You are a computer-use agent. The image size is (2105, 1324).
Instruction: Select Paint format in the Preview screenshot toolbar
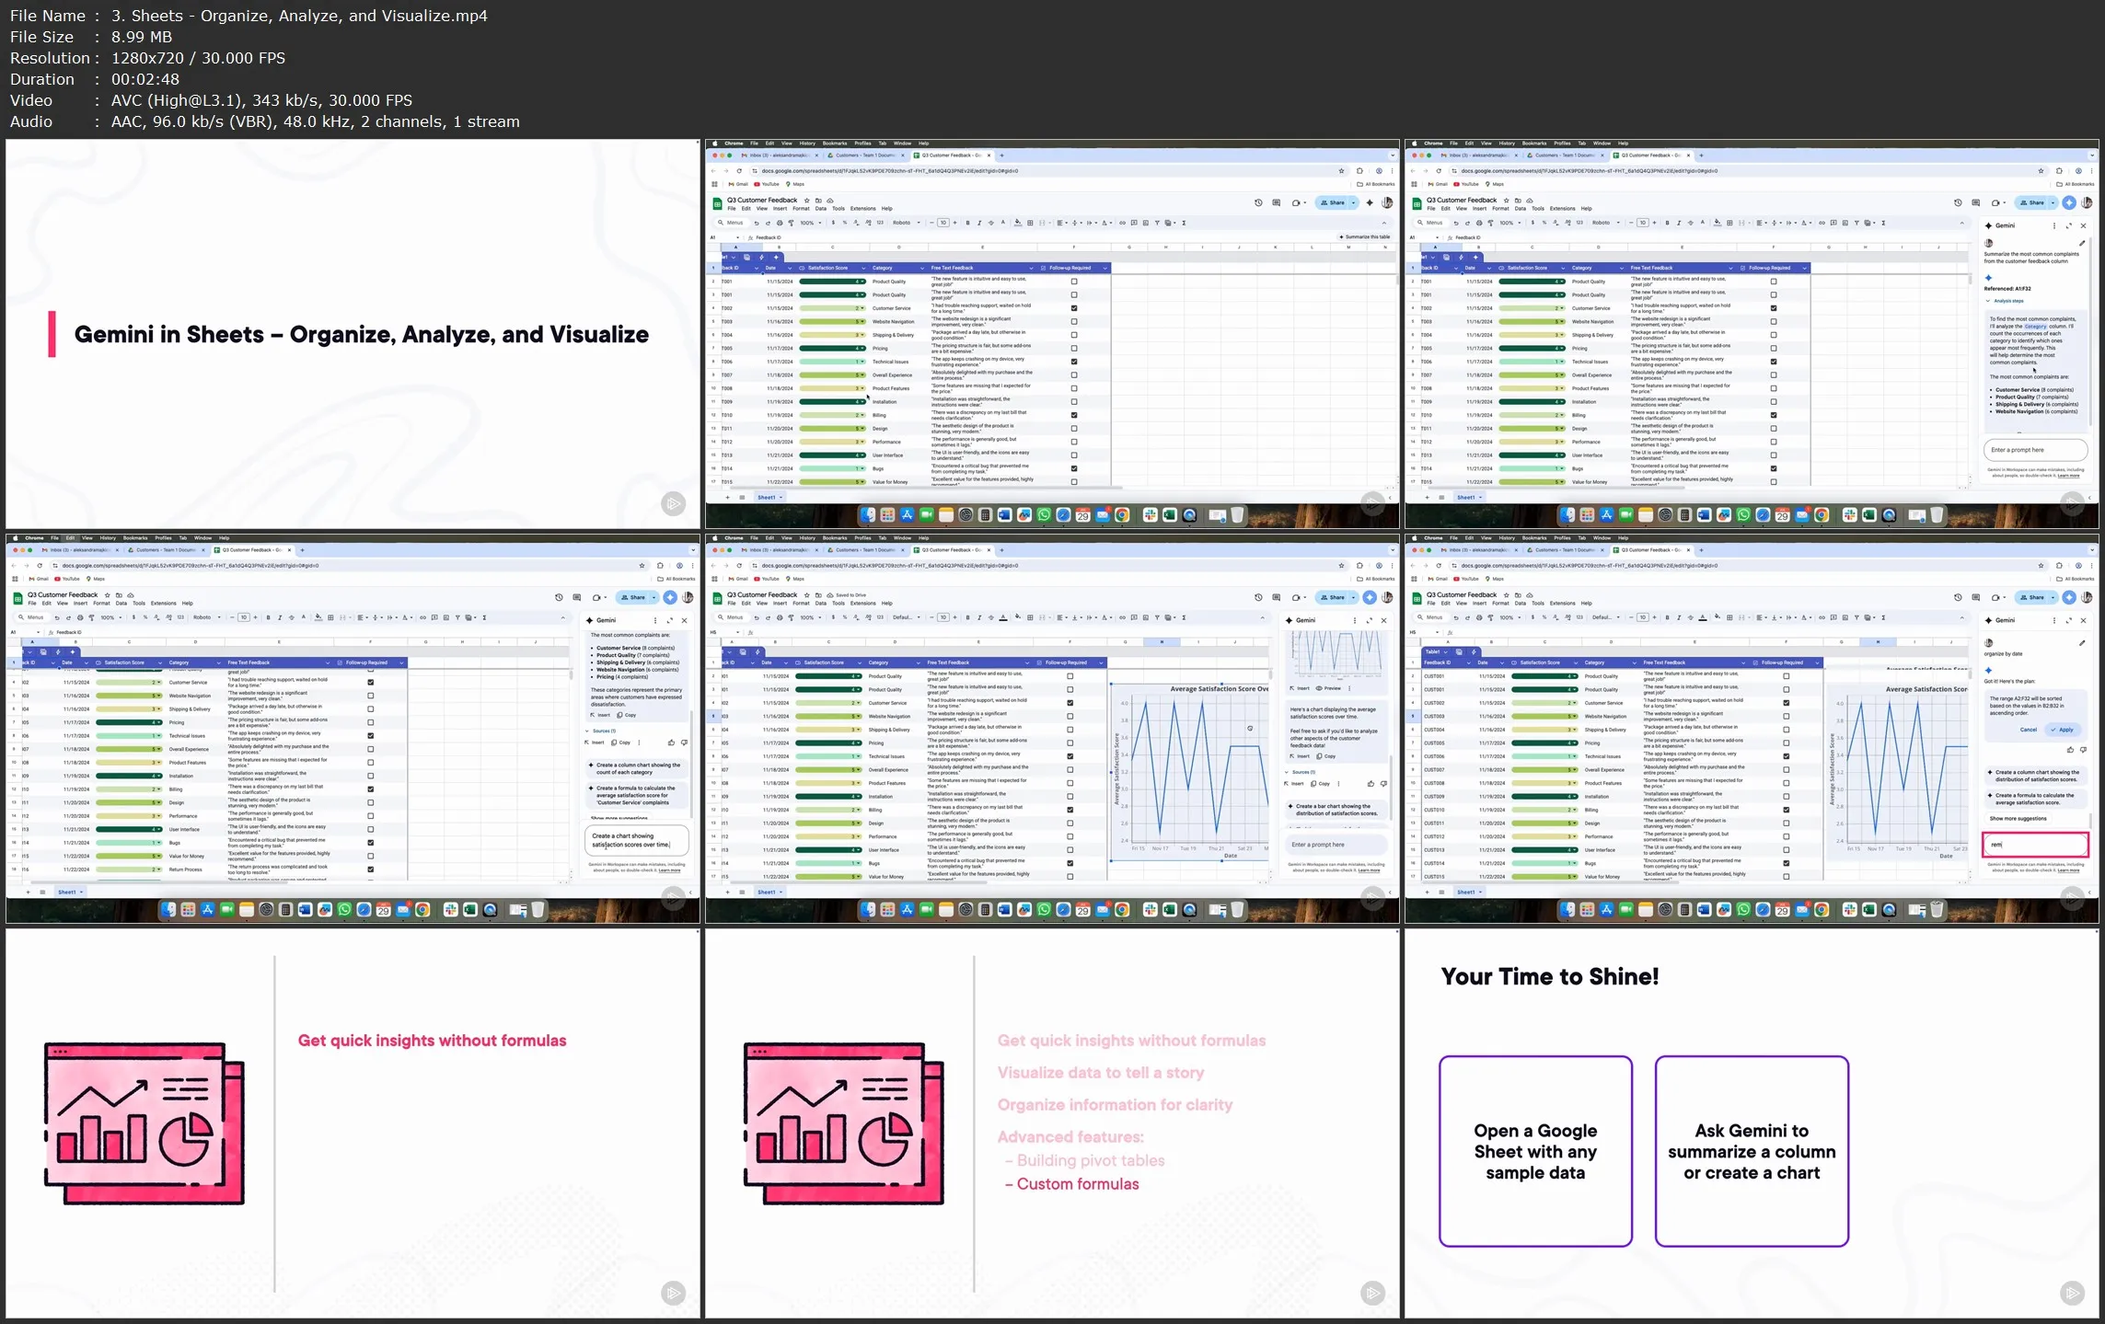click(x=792, y=617)
